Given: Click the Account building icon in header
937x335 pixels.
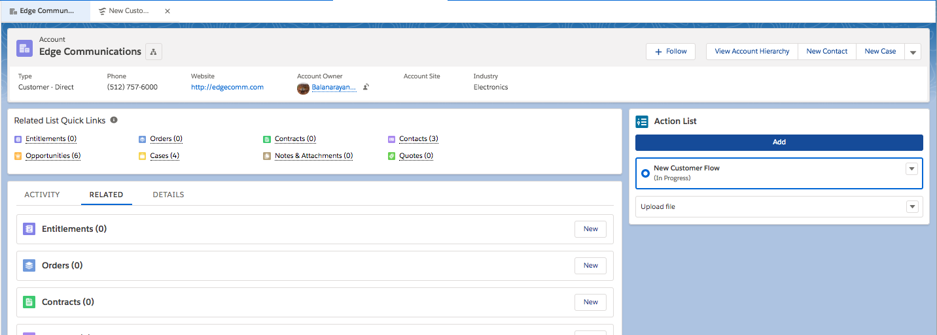Looking at the screenshot, I should 24,48.
